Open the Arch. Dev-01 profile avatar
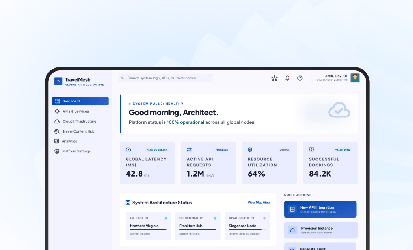Viewport: 413px width, 250px height. tap(355, 78)
